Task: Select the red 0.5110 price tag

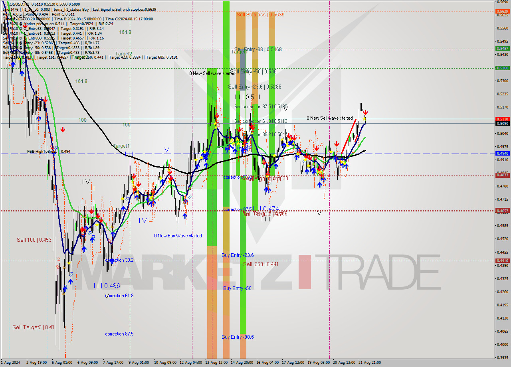Action: coord(502,119)
